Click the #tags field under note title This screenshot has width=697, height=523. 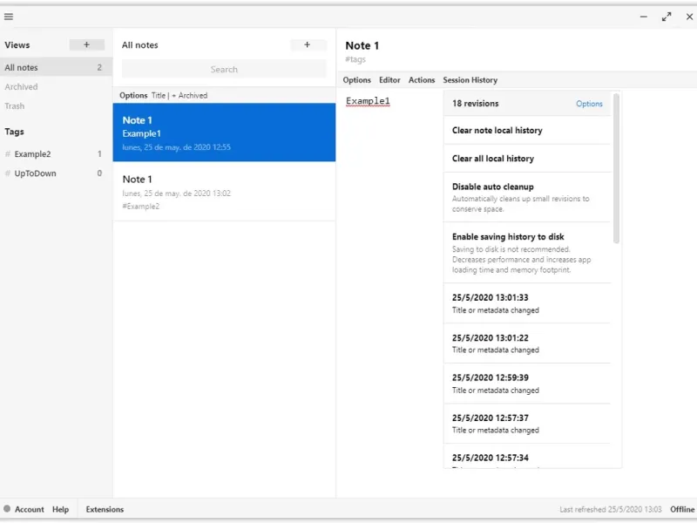click(355, 59)
